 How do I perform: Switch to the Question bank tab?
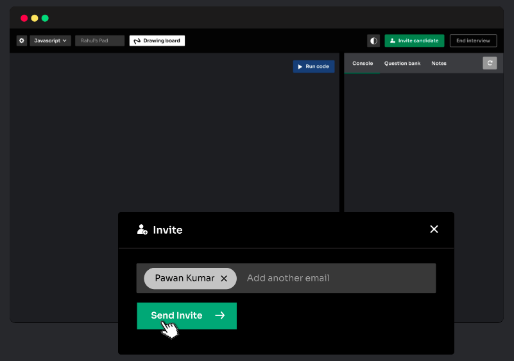[402, 64]
